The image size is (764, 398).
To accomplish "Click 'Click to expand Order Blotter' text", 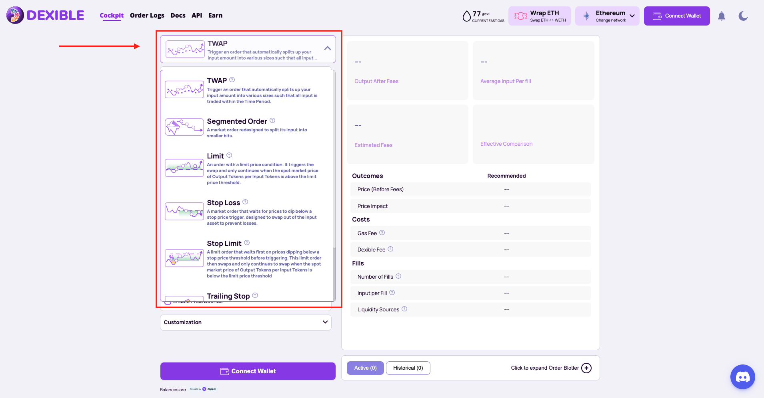I will click(x=545, y=368).
